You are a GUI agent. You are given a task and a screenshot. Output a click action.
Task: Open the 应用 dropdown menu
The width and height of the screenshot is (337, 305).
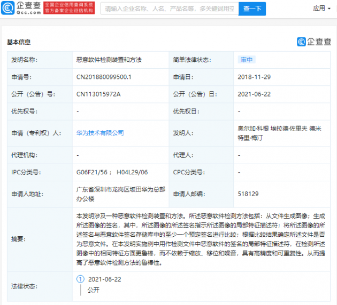[321, 9]
